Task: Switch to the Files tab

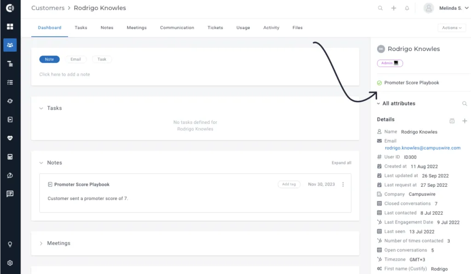Action: click(x=298, y=28)
